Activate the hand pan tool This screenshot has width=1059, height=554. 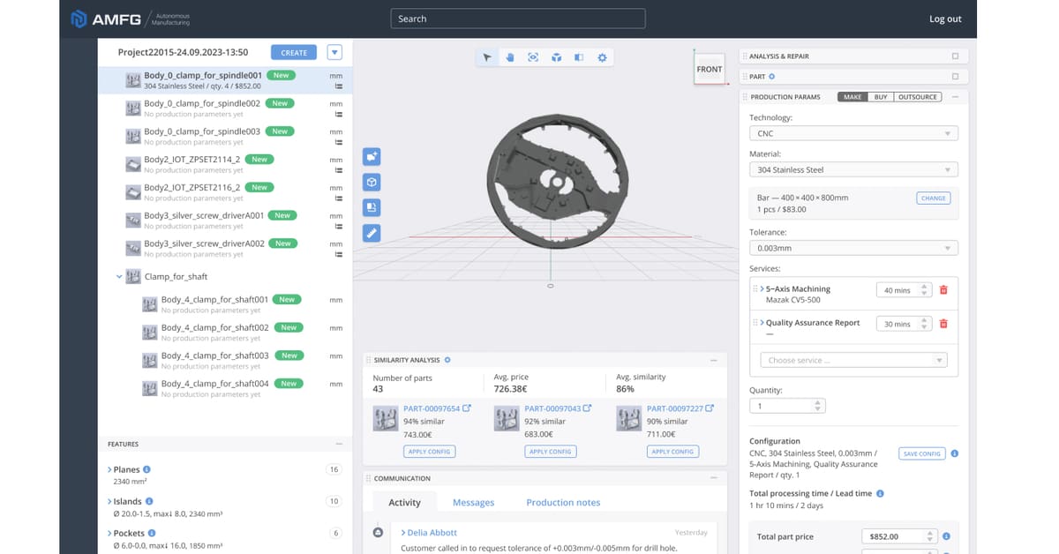click(x=510, y=57)
